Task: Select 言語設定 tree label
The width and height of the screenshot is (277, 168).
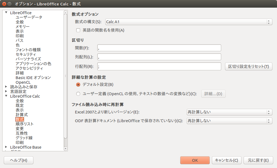Action: coord(18,91)
